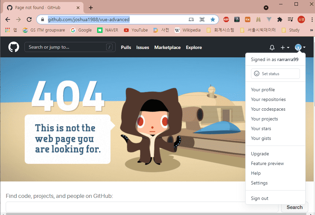Open the QR code icon in address bar
This screenshot has width=315, height=215.
coord(202,19)
